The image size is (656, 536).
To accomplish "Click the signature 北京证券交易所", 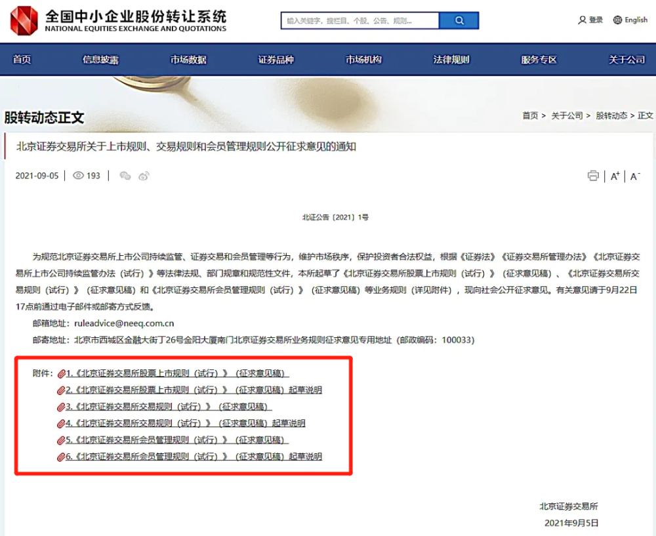I will (x=569, y=506).
